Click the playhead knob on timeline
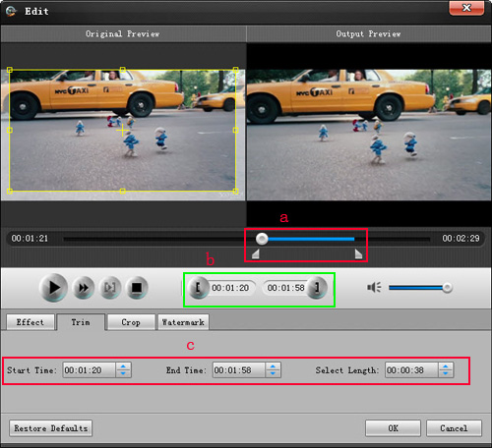 (x=262, y=239)
